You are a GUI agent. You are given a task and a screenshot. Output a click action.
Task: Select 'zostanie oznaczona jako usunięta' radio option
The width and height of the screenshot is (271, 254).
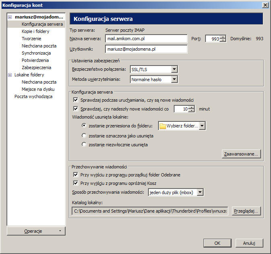click(84, 136)
